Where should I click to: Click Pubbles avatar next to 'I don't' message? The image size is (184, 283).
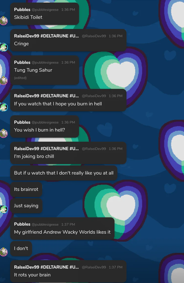(x=4, y=252)
